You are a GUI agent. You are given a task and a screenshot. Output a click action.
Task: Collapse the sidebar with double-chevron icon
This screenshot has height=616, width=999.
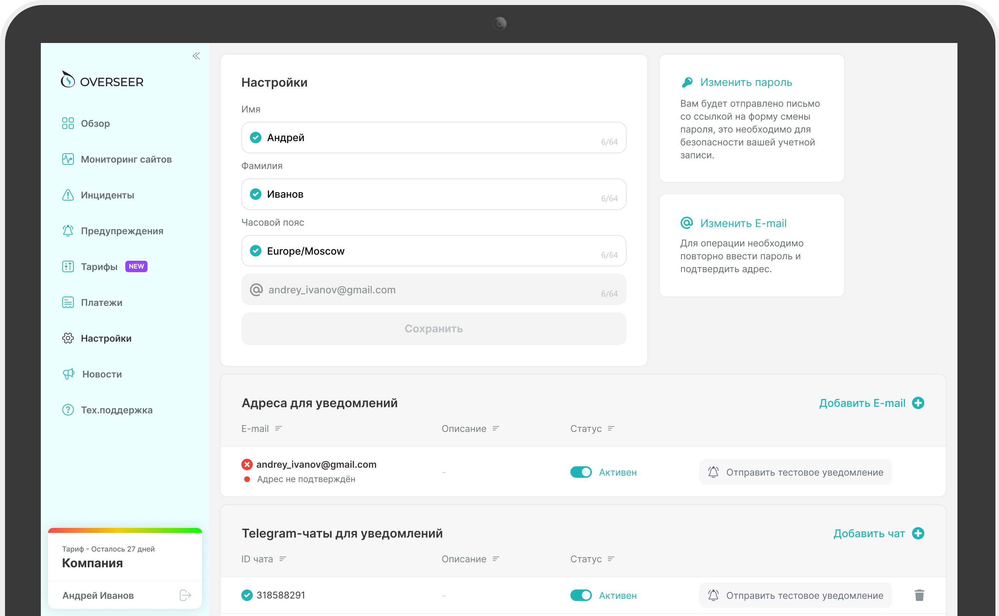point(196,56)
